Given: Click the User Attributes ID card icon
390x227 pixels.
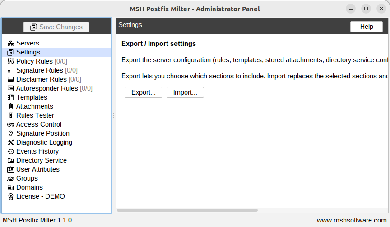Looking at the screenshot, I should 10,169.
